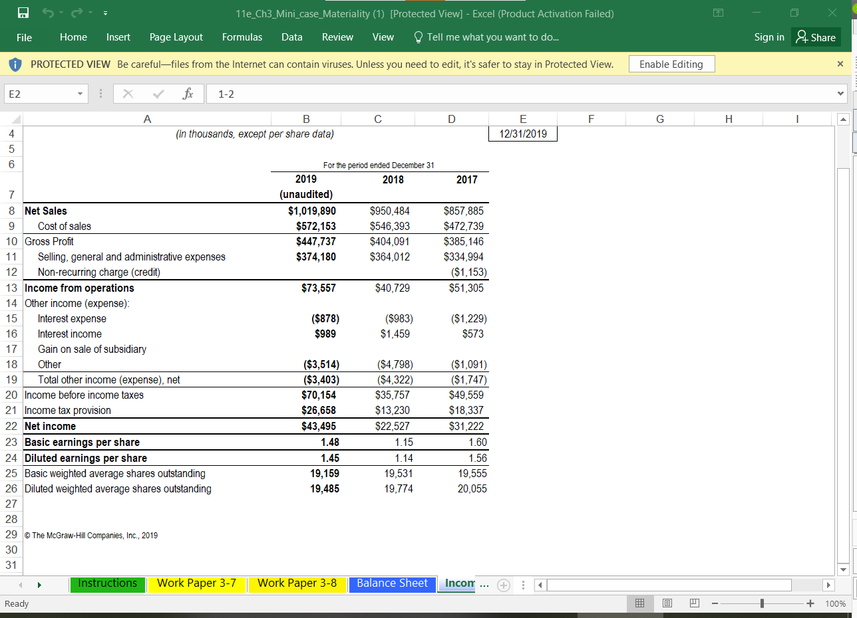The width and height of the screenshot is (857, 618).
Task: Click the Net Sales label cell
Action: coord(147,211)
